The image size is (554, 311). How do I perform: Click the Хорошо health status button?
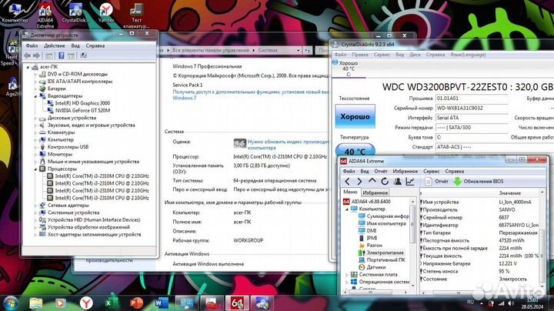[x=355, y=116]
